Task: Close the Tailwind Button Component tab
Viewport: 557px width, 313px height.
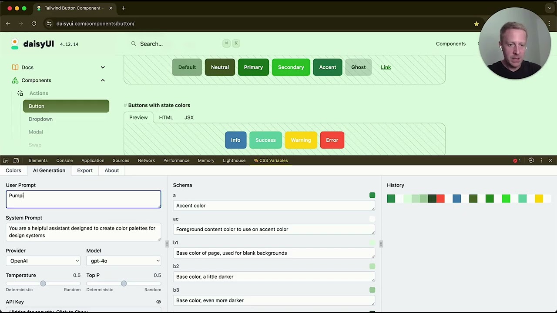Action: click(x=111, y=8)
